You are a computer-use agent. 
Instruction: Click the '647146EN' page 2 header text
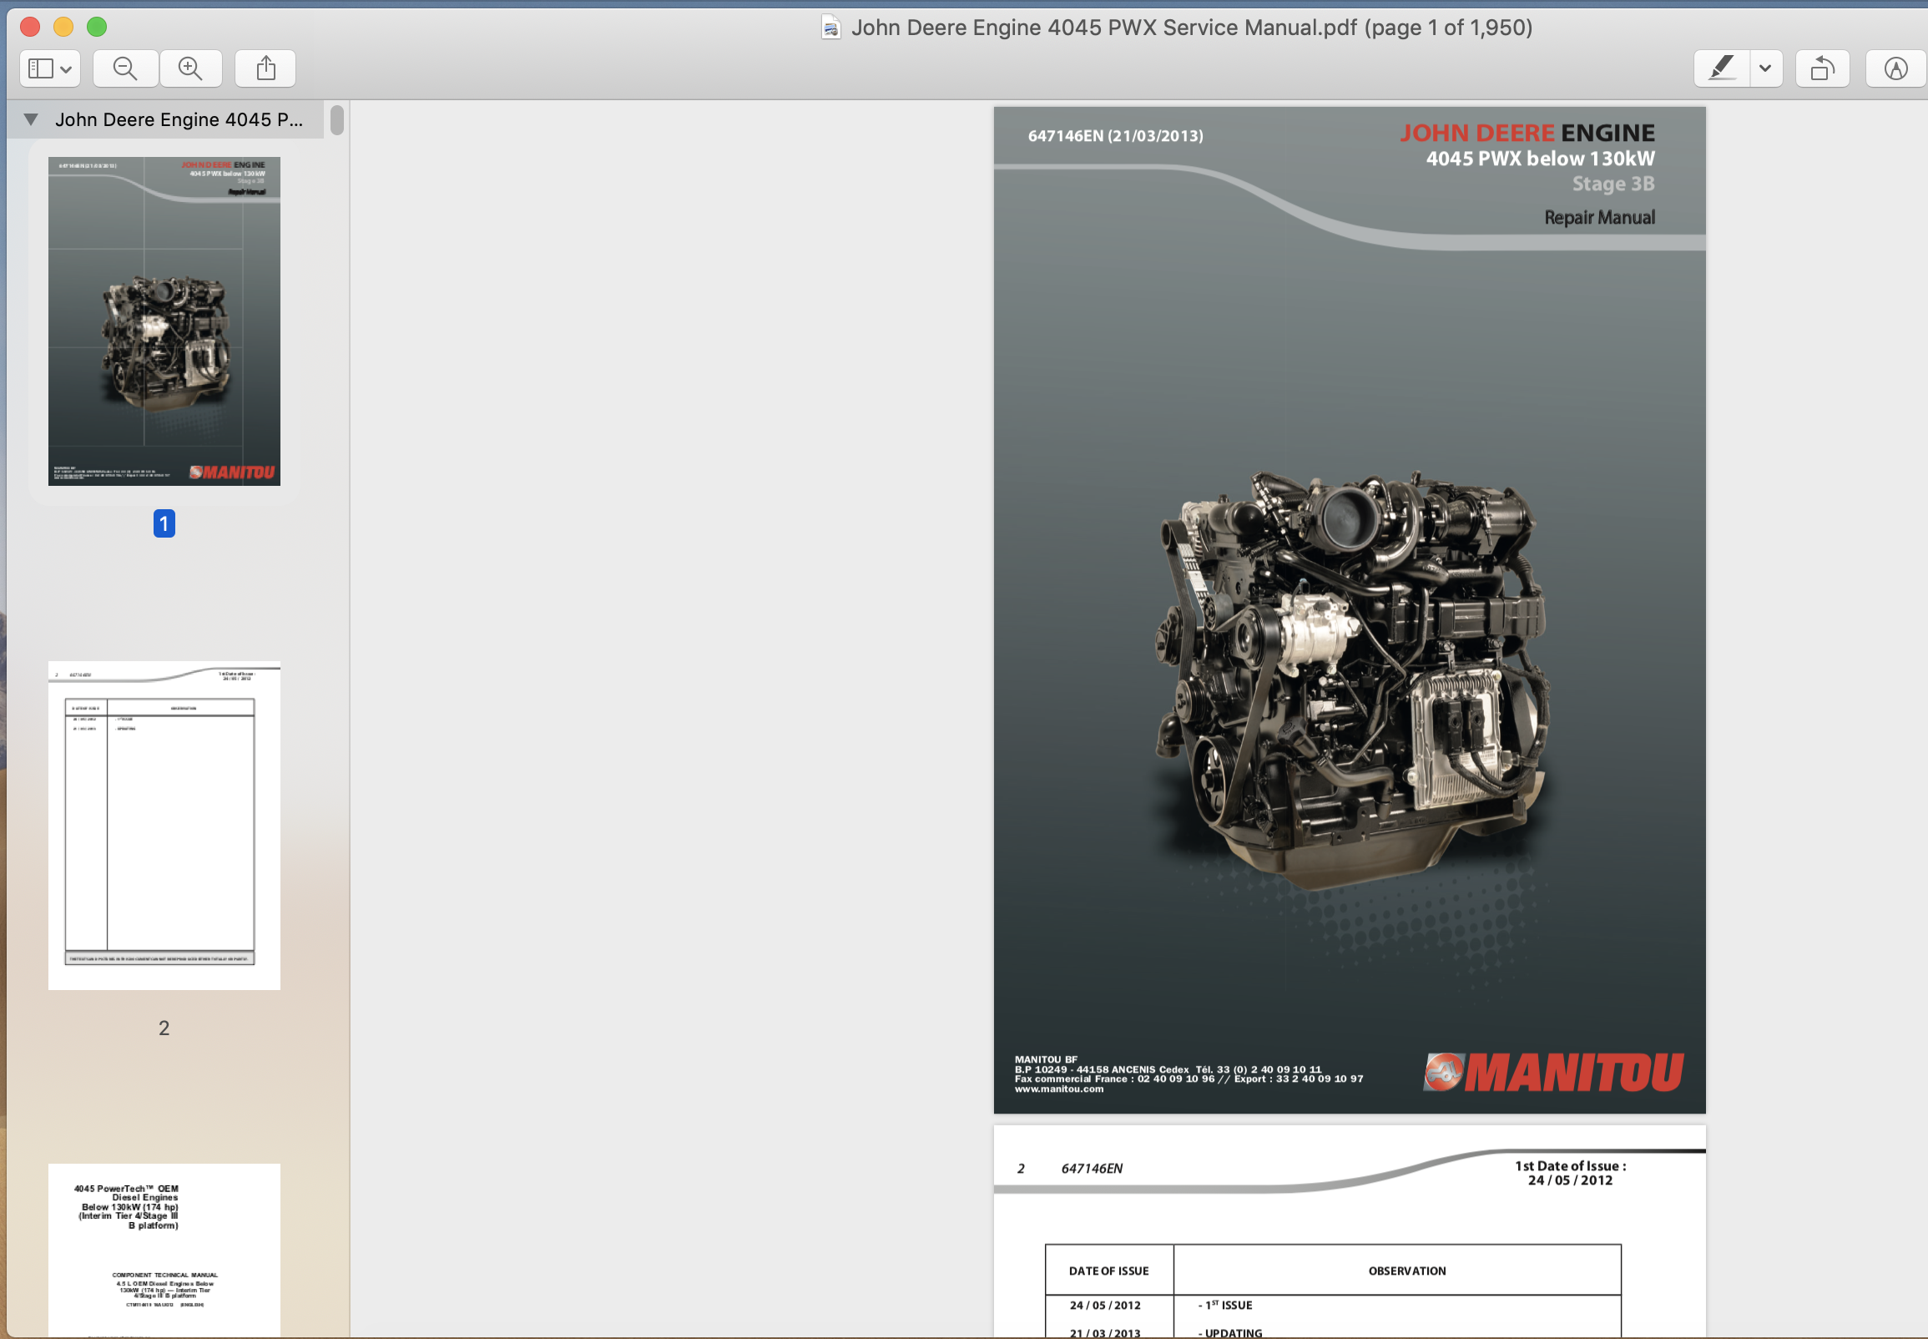click(1092, 1169)
